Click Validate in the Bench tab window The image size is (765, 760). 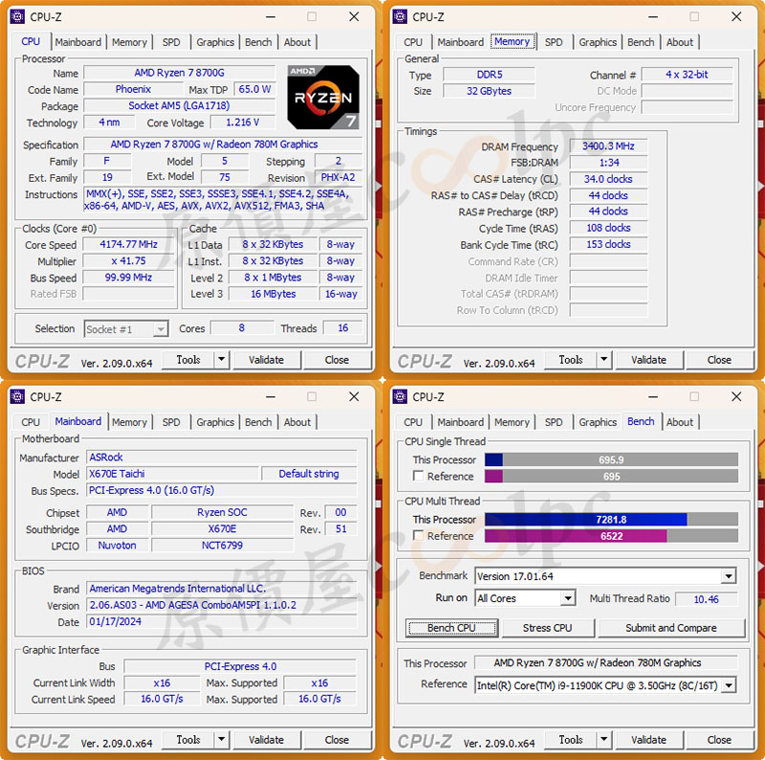point(649,740)
